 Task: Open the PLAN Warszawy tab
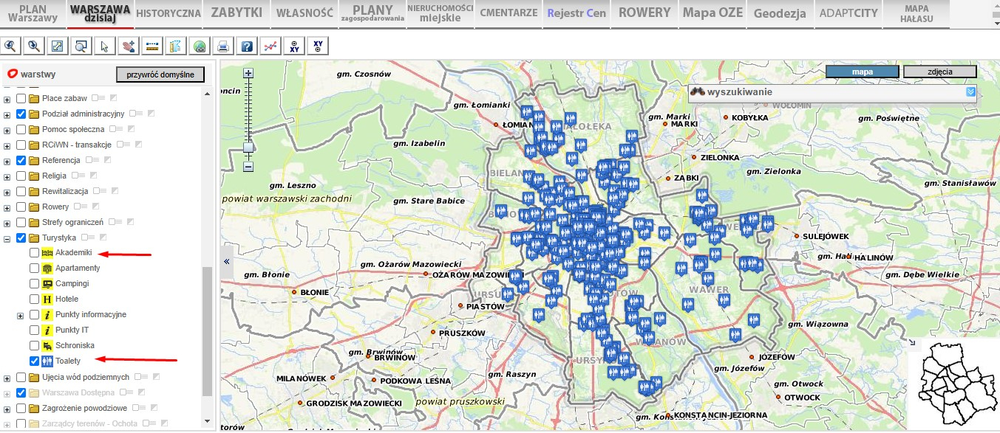(33, 13)
